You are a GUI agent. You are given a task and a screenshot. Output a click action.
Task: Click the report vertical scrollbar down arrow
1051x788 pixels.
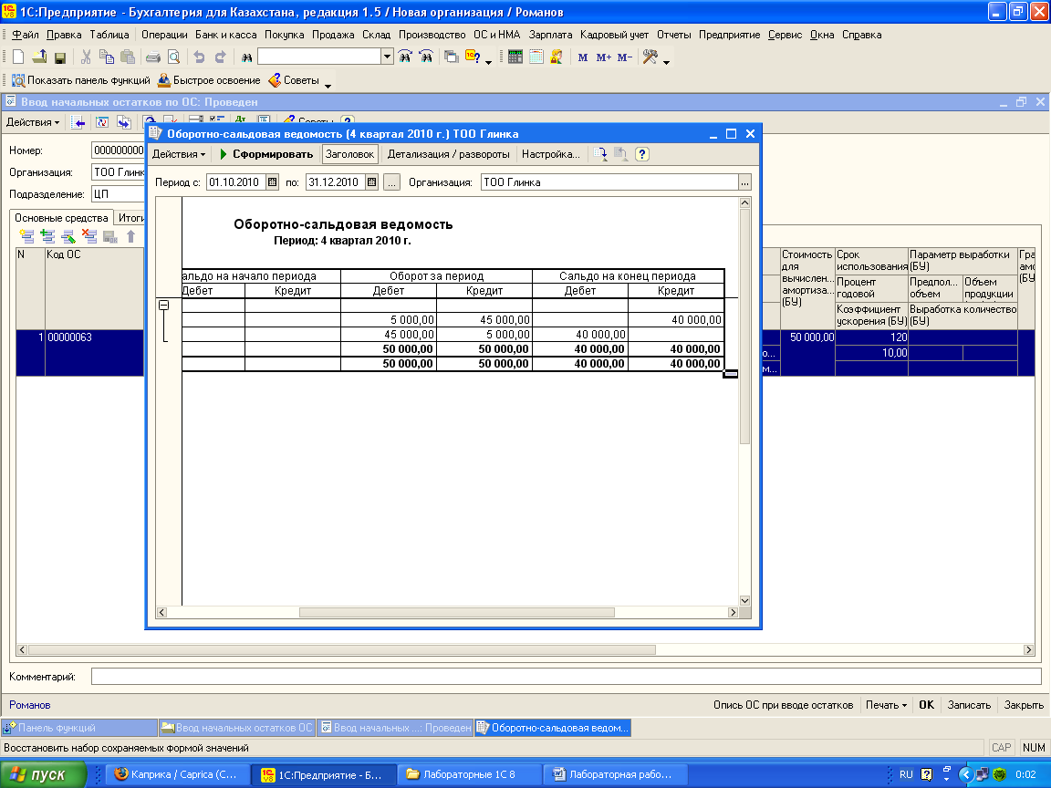coord(744,600)
